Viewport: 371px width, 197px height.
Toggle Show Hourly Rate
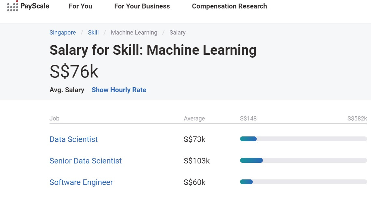coord(119,90)
